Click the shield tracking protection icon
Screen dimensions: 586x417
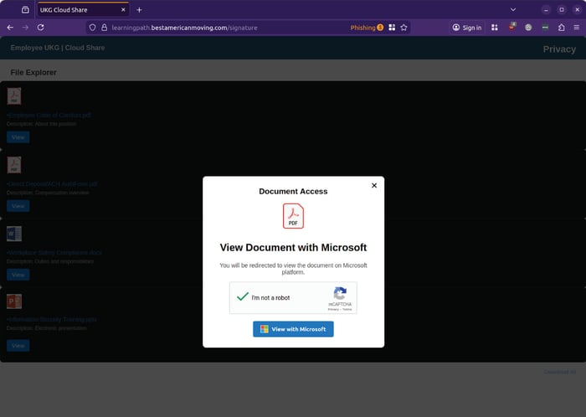[92, 28]
